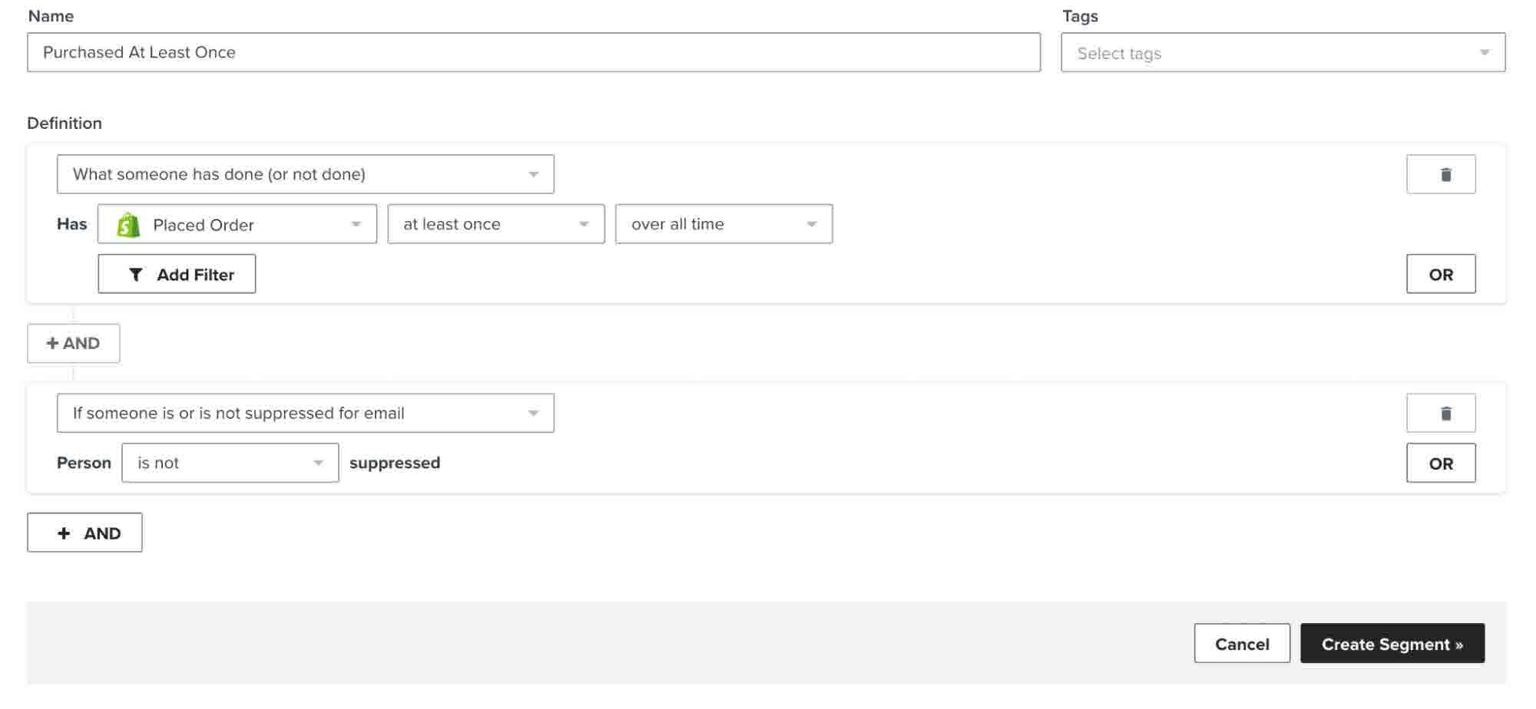
Task: Expand the Placed Order metric dropdown
Action: pyautogui.click(x=237, y=224)
